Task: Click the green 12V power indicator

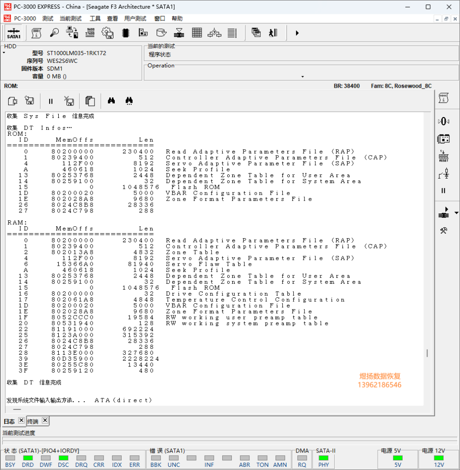Action: pos(439,458)
